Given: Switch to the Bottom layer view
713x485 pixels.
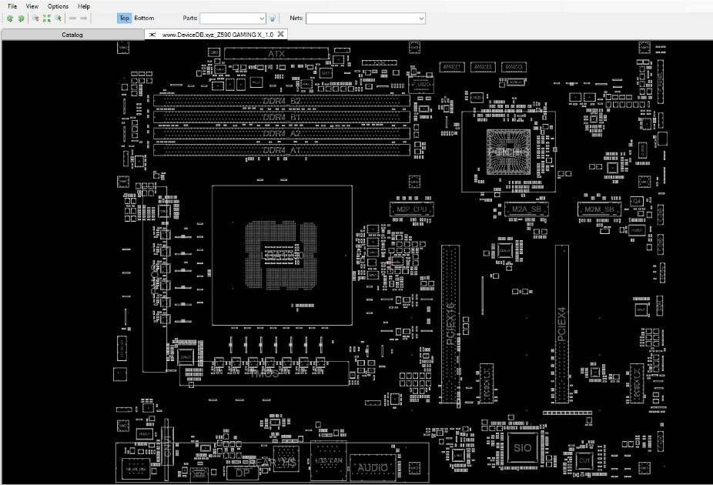Looking at the screenshot, I should [144, 18].
